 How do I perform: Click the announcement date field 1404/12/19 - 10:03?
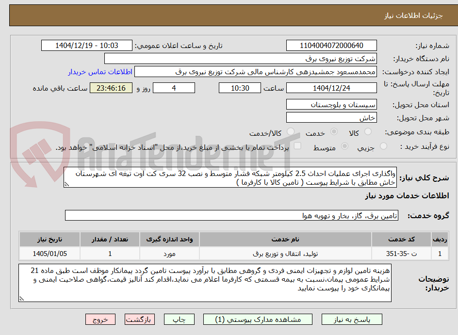coord(87,46)
